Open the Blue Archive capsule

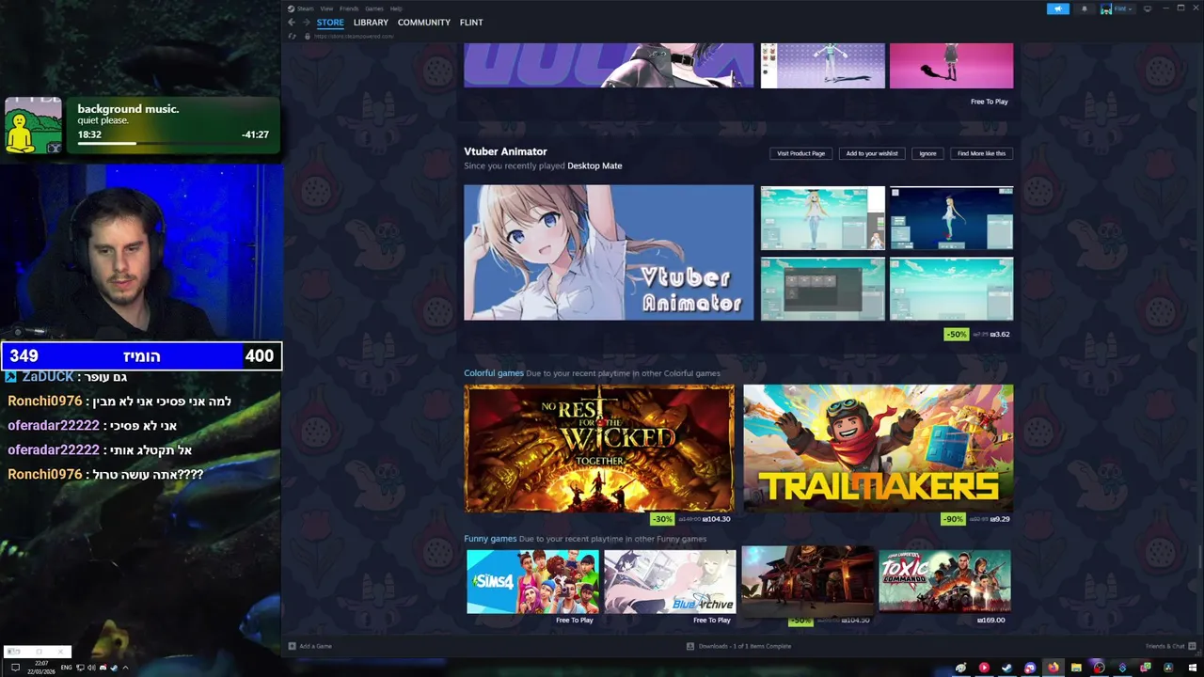pyautogui.click(x=670, y=581)
